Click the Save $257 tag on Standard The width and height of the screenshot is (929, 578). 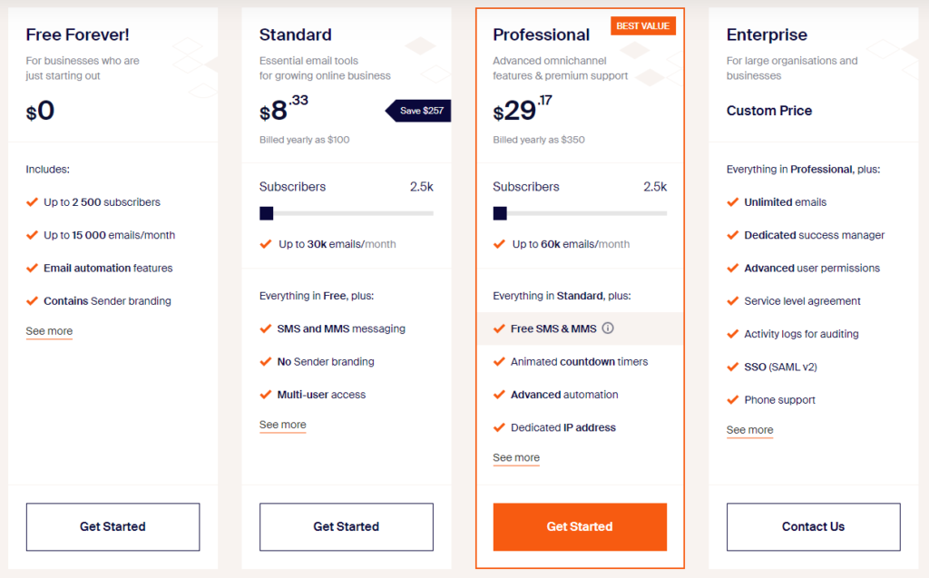pos(418,111)
